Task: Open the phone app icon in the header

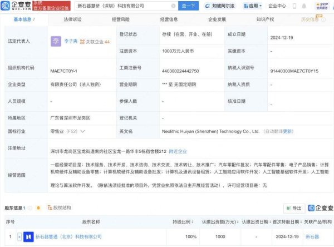Action: (294, 6)
